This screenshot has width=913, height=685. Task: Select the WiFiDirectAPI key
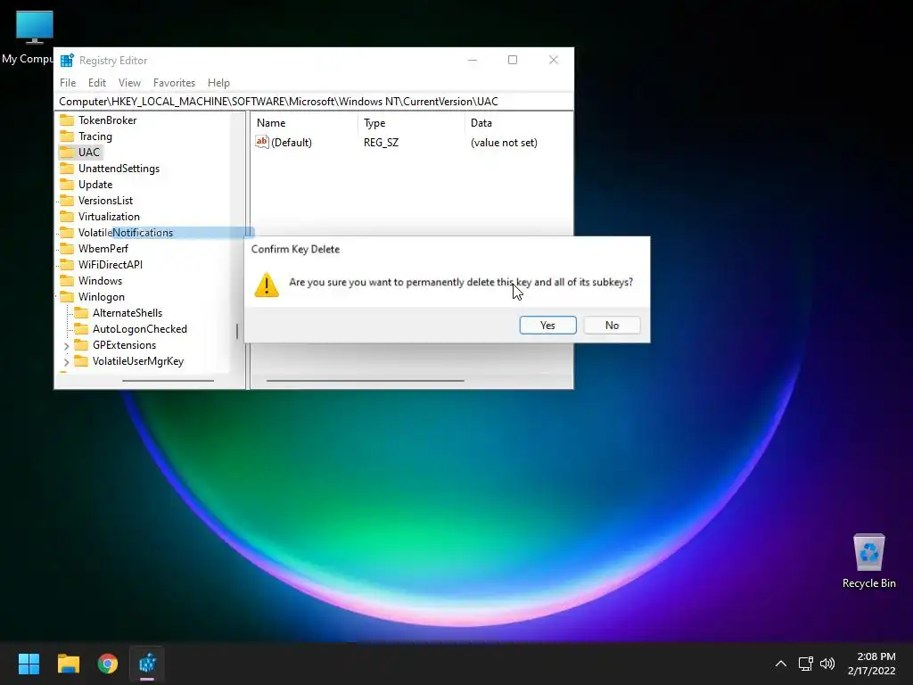110,264
